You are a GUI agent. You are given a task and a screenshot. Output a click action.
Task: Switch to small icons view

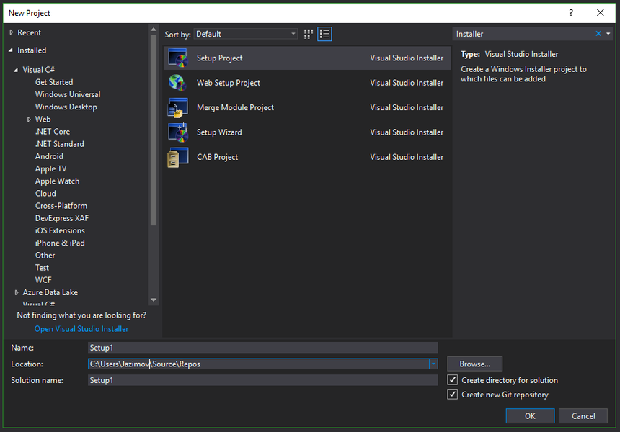click(309, 34)
